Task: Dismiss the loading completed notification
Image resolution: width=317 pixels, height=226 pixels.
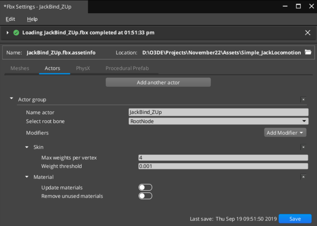Action: (308, 33)
